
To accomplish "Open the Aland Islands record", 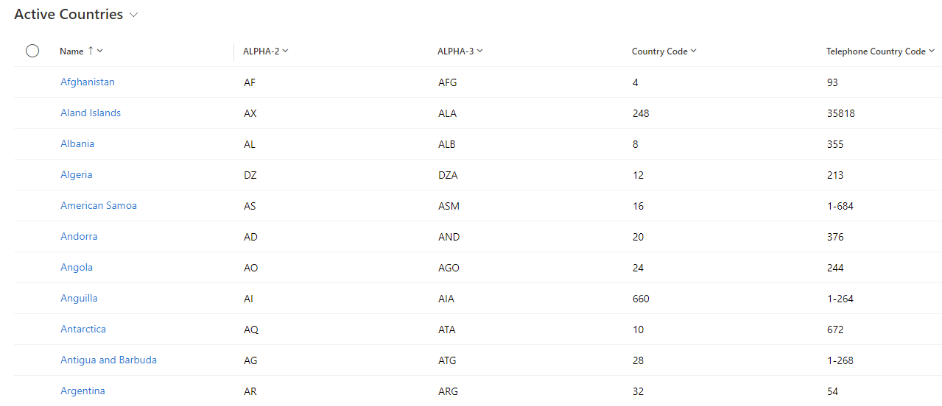I will pyautogui.click(x=91, y=113).
